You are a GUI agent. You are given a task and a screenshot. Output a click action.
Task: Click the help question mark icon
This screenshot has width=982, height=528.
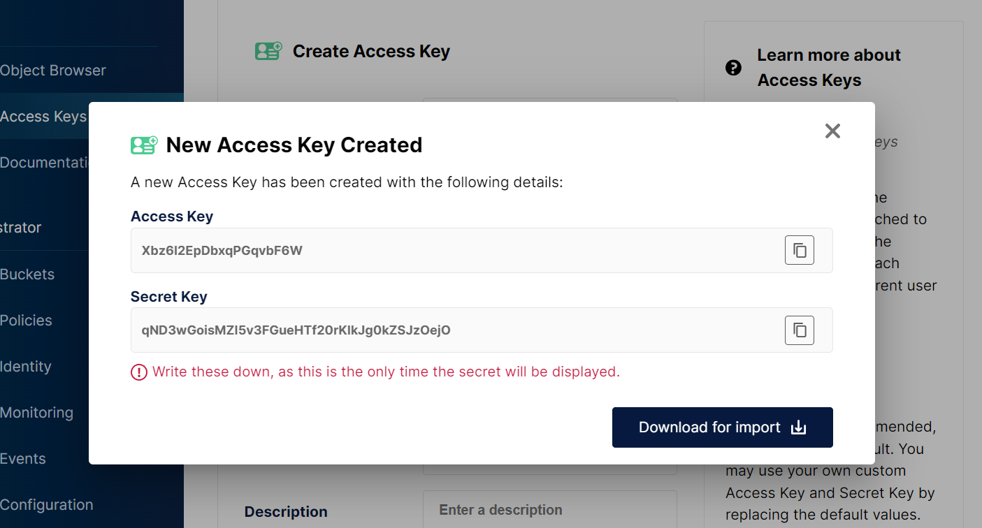click(733, 68)
